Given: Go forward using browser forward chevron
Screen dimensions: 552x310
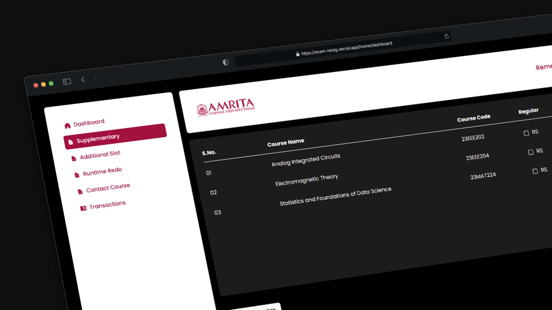Looking at the screenshot, I should [95, 78].
